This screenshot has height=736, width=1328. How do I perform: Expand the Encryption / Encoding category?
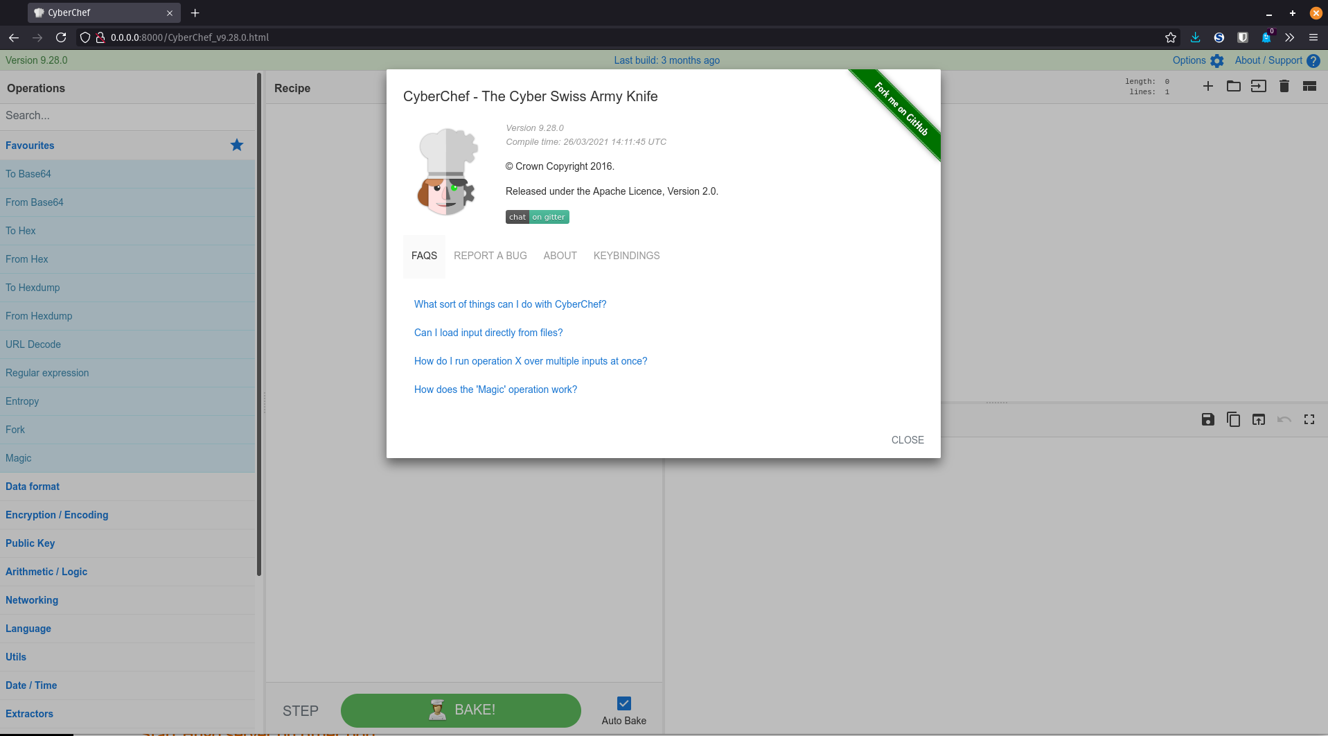click(57, 515)
